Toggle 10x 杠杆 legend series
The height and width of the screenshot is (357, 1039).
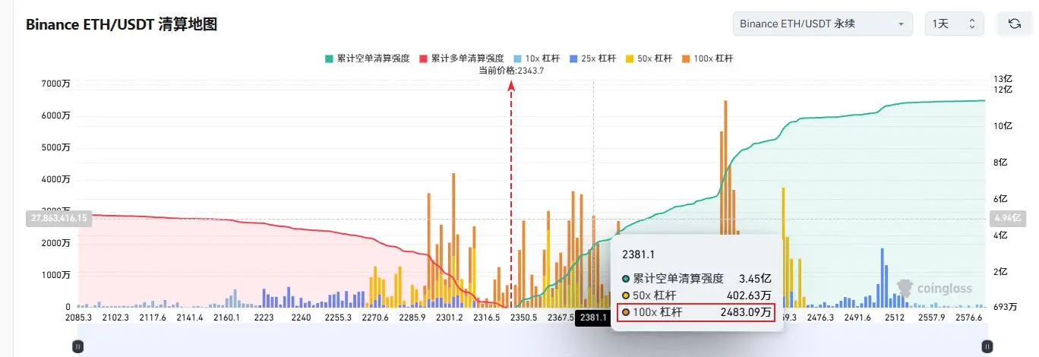coord(536,58)
